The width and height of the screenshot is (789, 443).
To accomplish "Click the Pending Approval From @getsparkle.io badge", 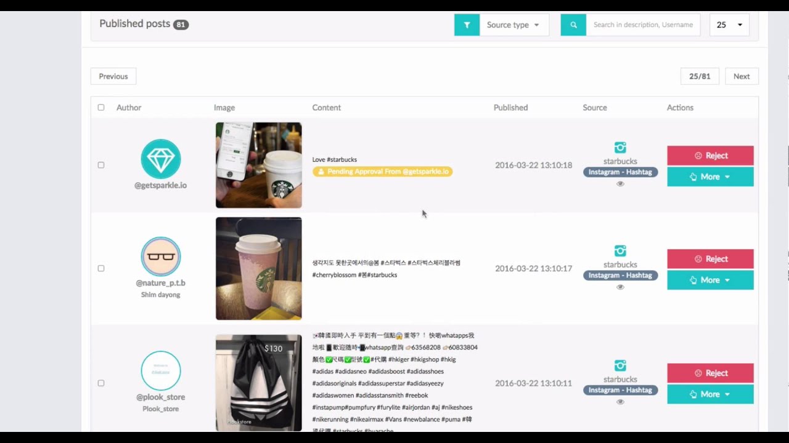I will 382,172.
